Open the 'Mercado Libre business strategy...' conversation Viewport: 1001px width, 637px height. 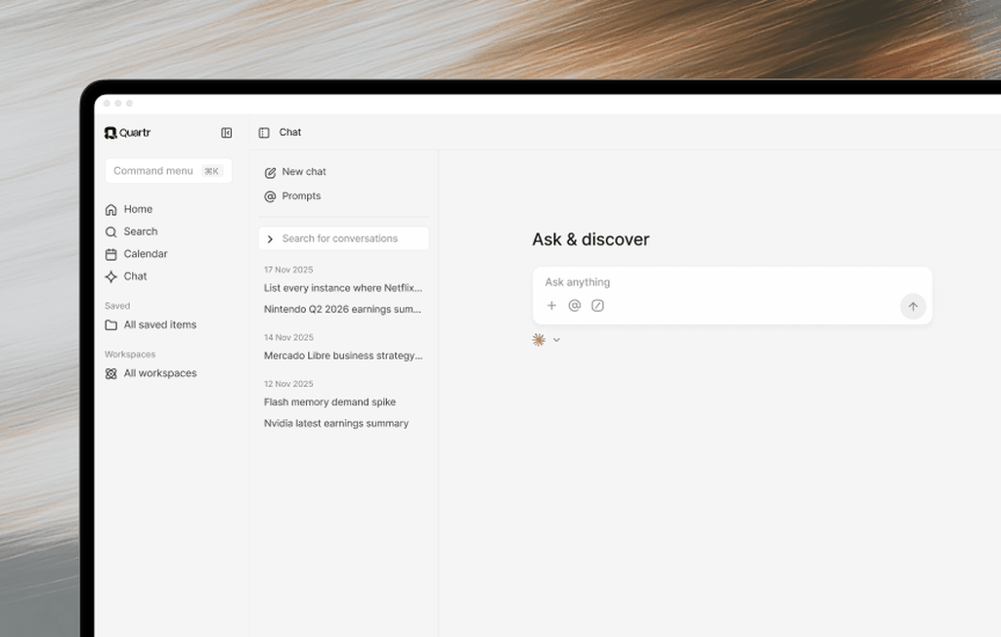coord(343,356)
